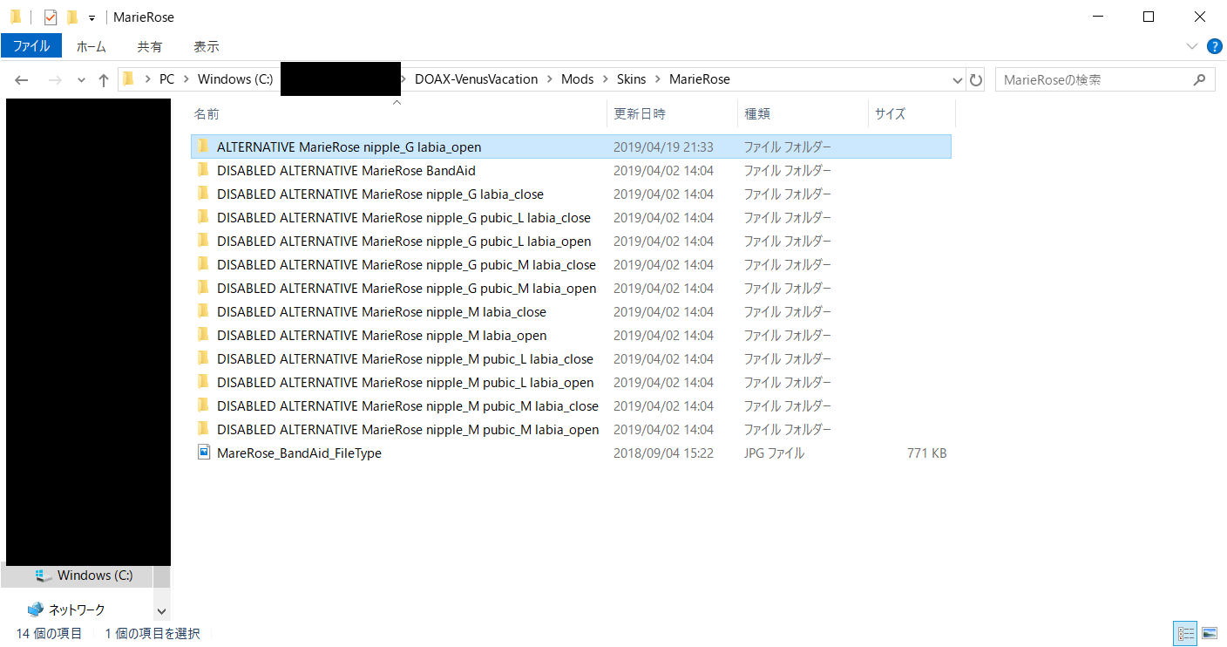Sort by the 更新日時 column header

[672, 114]
